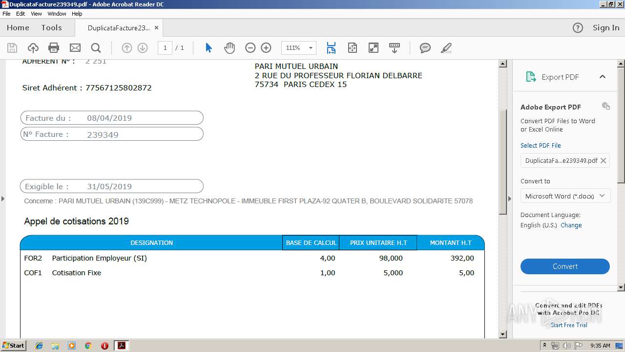Click the Sign In link
The height and width of the screenshot is (352, 625).
606,28
